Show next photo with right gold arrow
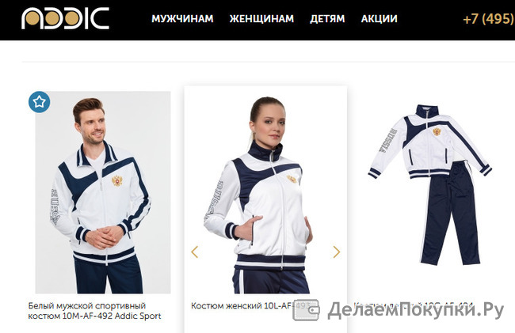This screenshot has height=333, width=515. tap(336, 252)
